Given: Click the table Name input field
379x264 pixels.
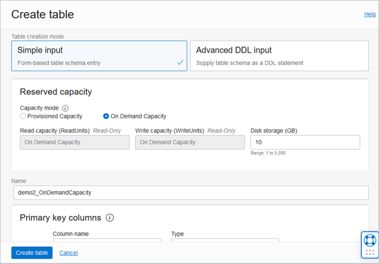Looking at the screenshot, I should pos(191,192).
